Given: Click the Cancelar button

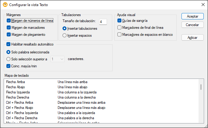Looking at the screenshot, I should [192, 25].
